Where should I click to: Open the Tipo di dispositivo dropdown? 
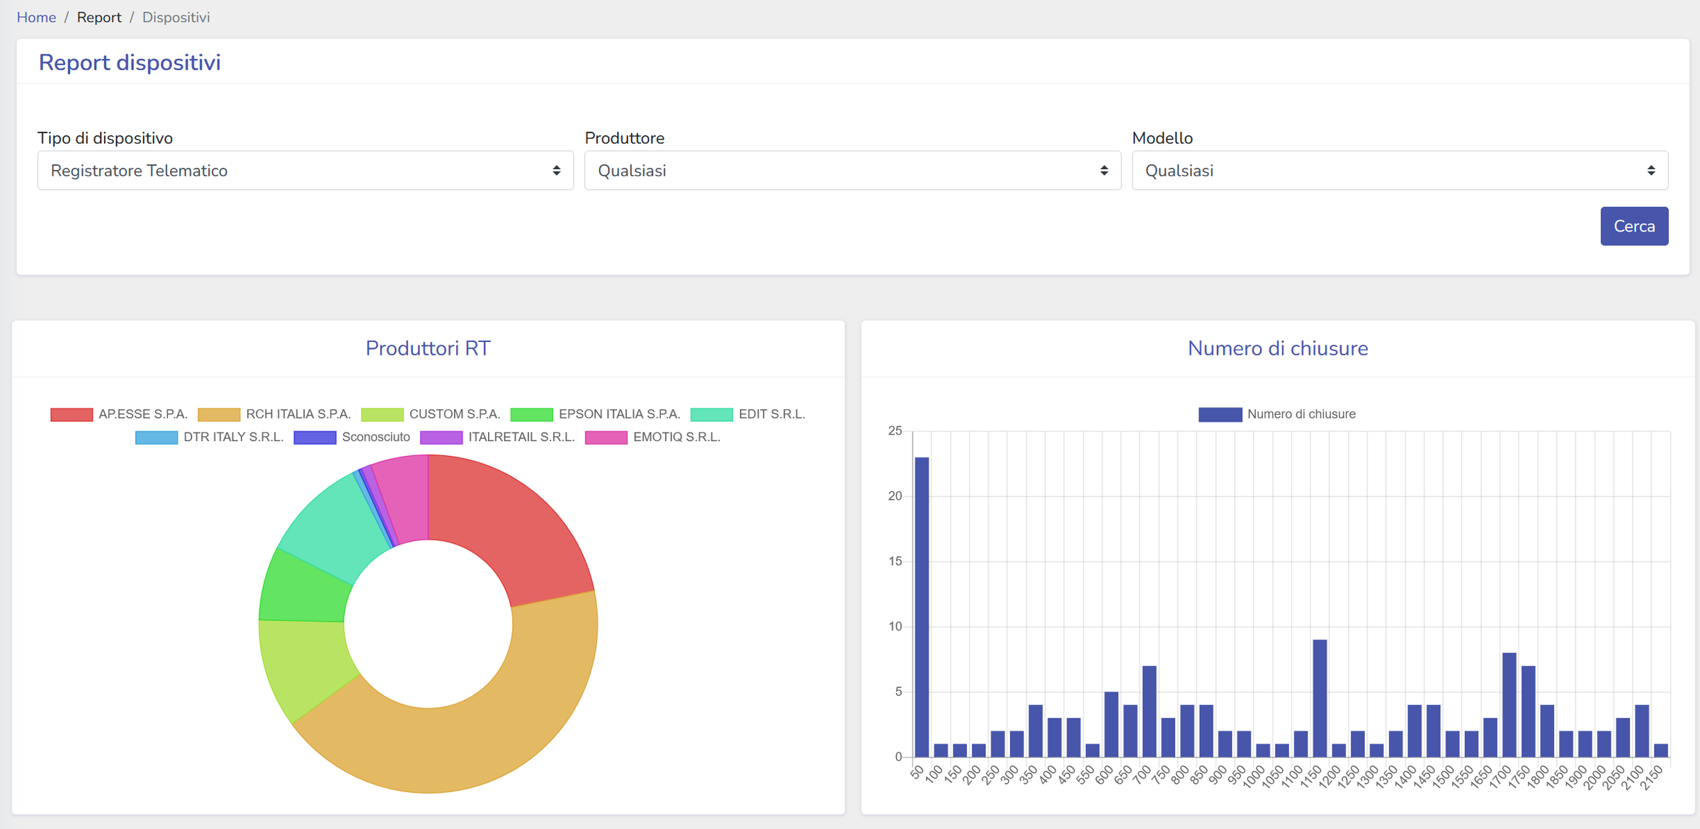pyautogui.click(x=305, y=171)
